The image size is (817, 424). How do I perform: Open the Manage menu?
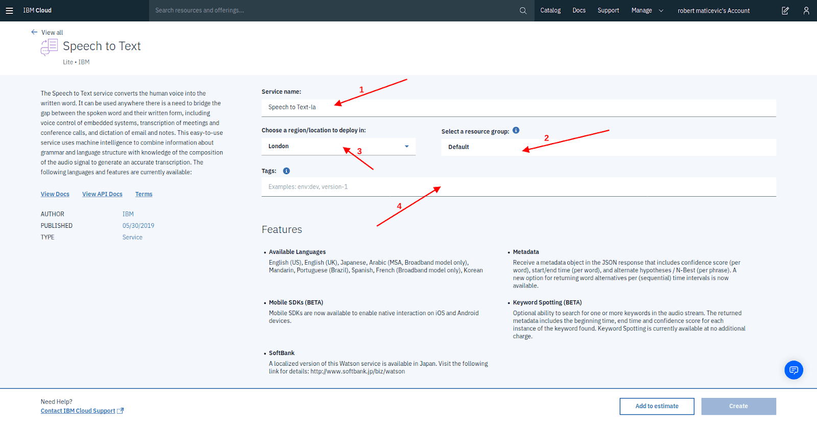[641, 11]
